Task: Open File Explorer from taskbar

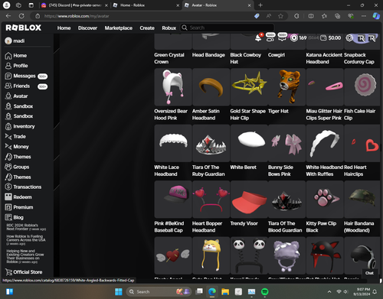Action: [x=225, y=291]
